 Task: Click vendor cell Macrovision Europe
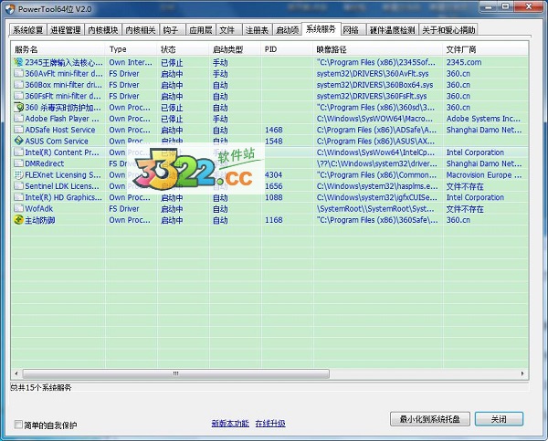484,174
